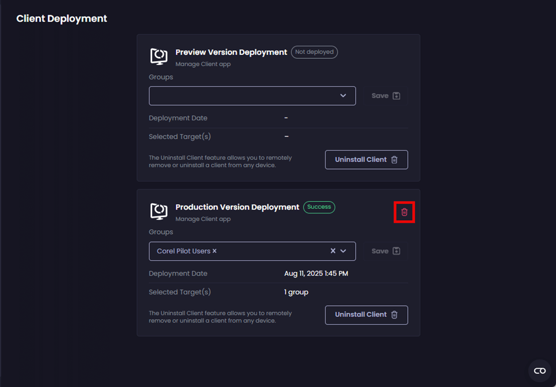This screenshot has height=387, width=556.
Task: Select the Preview Version Deployment title
Action: 231,52
